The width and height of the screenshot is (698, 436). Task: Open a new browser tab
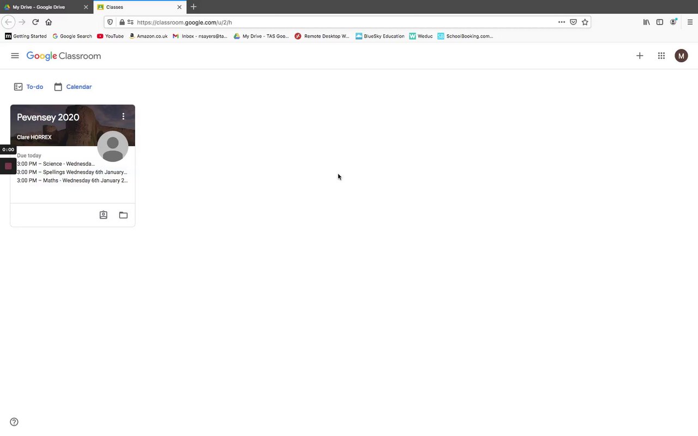[x=194, y=7]
